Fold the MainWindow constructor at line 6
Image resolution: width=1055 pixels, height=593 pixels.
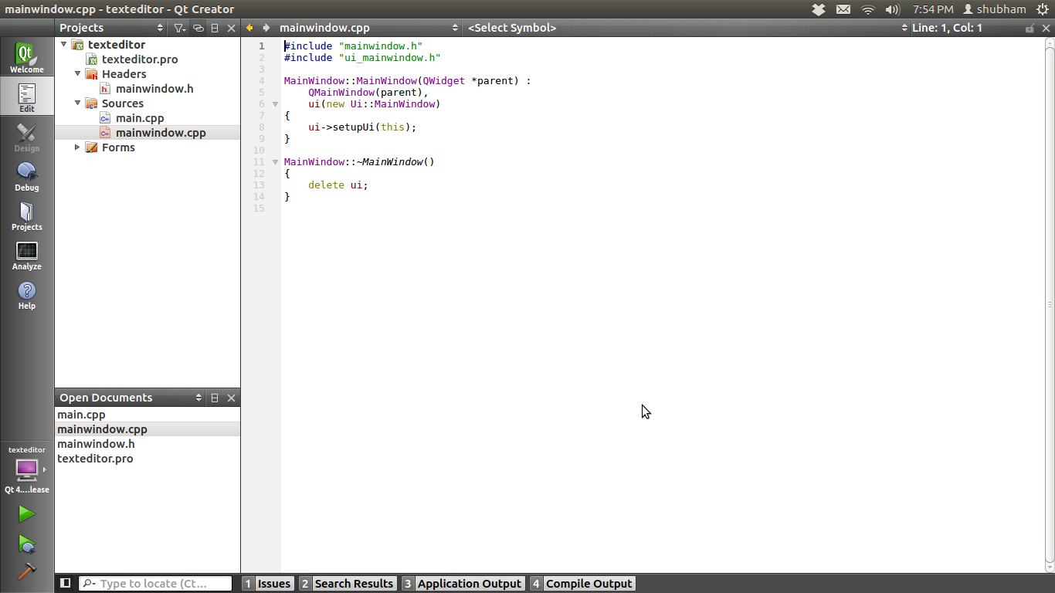click(x=275, y=104)
